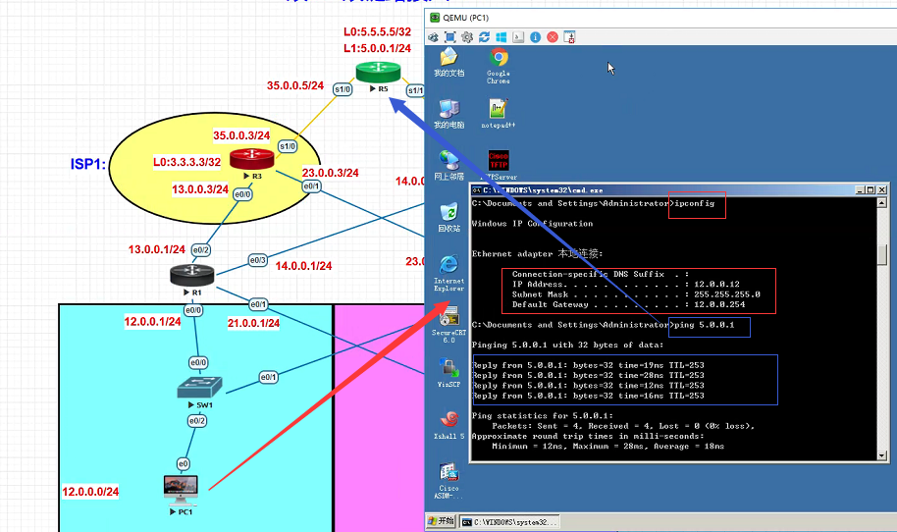Toggle fullscreen mode in QEMU viewer toolbar
This screenshot has height=532, width=897.
point(450,37)
